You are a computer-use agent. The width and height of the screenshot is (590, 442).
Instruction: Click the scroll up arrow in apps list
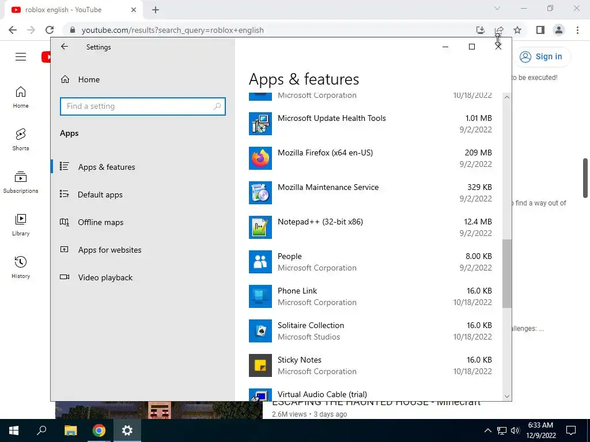(507, 97)
